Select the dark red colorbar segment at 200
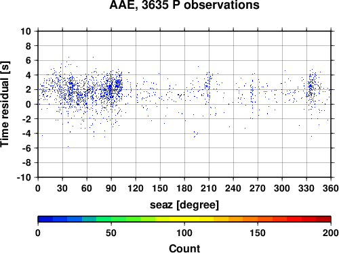Screen dimensions: 339x253 pyautogui.click(x=323, y=219)
